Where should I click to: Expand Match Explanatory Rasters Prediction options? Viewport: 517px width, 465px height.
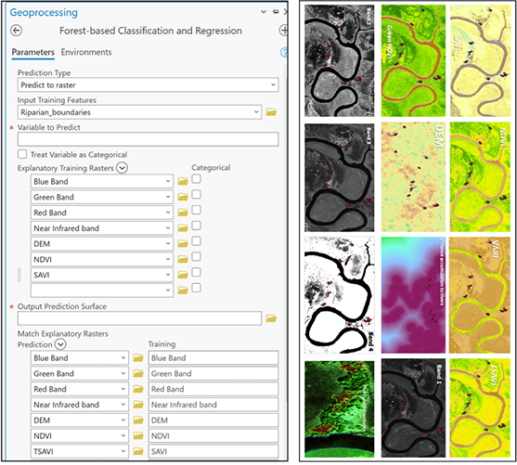click(x=60, y=344)
